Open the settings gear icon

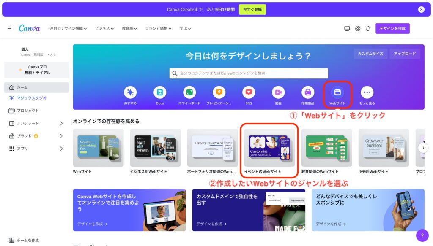(x=358, y=28)
